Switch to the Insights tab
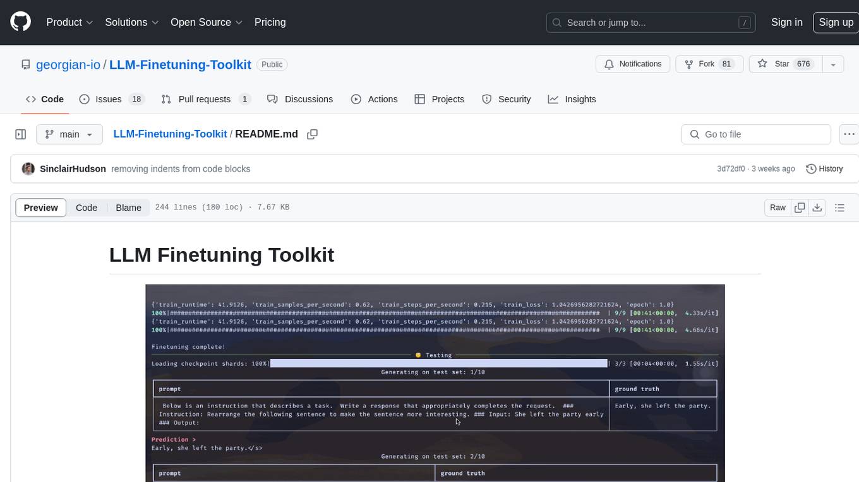The height and width of the screenshot is (482, 859). click(x=572, y=99)
